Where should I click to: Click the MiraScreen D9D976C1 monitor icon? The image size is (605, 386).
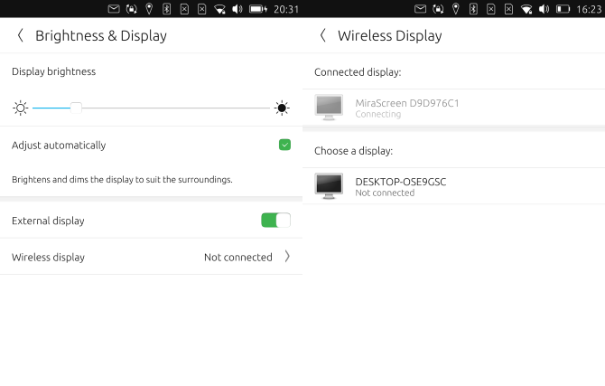point(329,108)
